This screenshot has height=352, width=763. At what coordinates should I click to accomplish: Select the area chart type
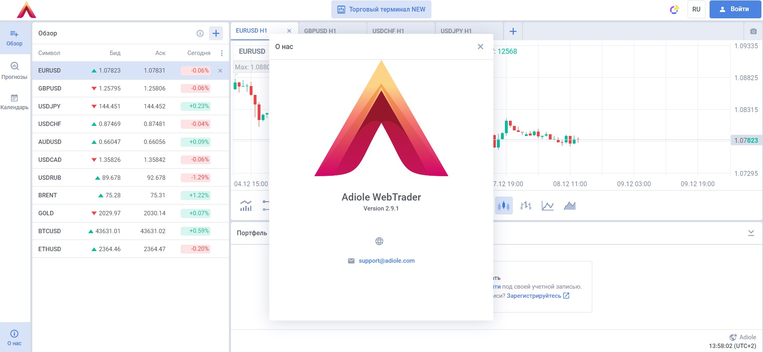click(x=570, y=206)
